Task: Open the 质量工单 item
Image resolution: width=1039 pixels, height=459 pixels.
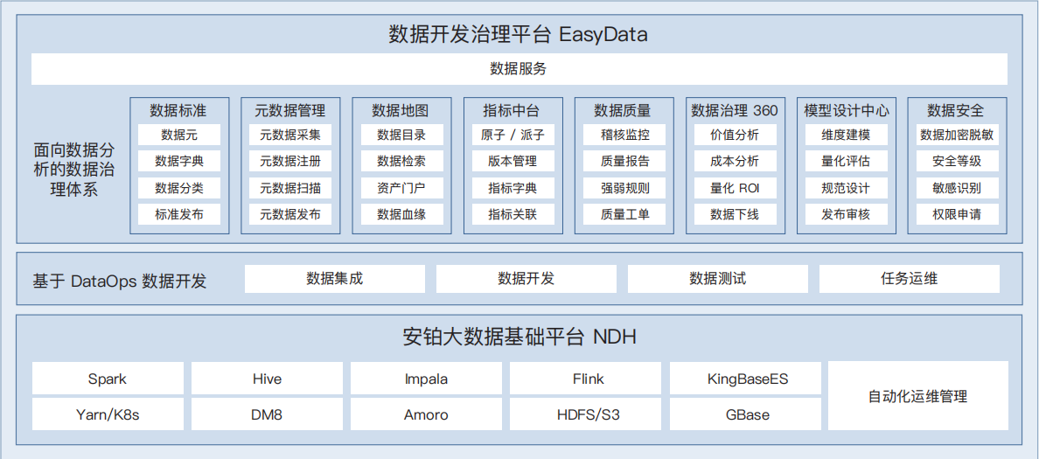Action: 624,214
